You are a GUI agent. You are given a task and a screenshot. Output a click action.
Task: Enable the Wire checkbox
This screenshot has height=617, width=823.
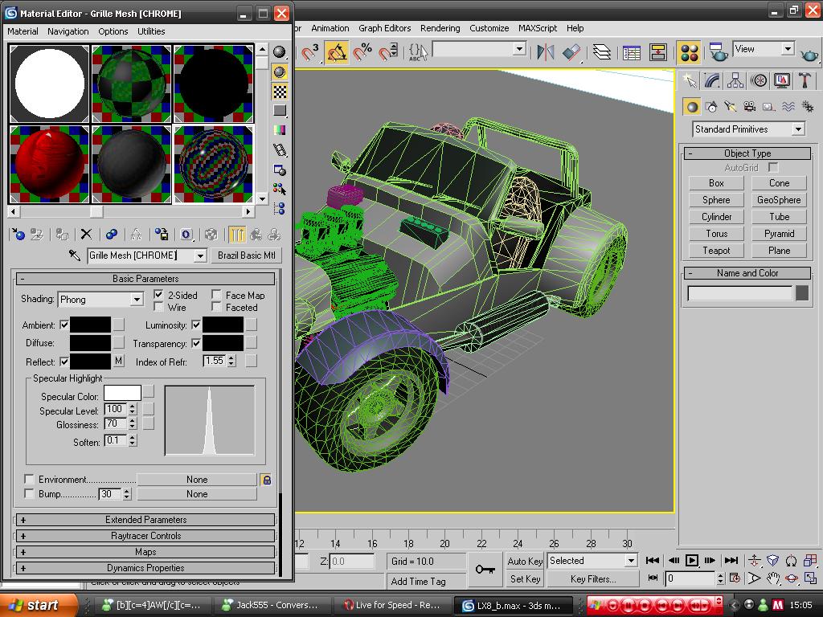[x=158, y=307]
